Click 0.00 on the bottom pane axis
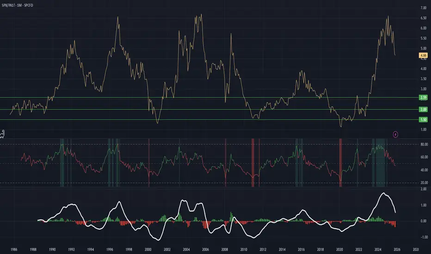Image resolution: width=431 pixels, height=254 pixels. pos(424,221)
